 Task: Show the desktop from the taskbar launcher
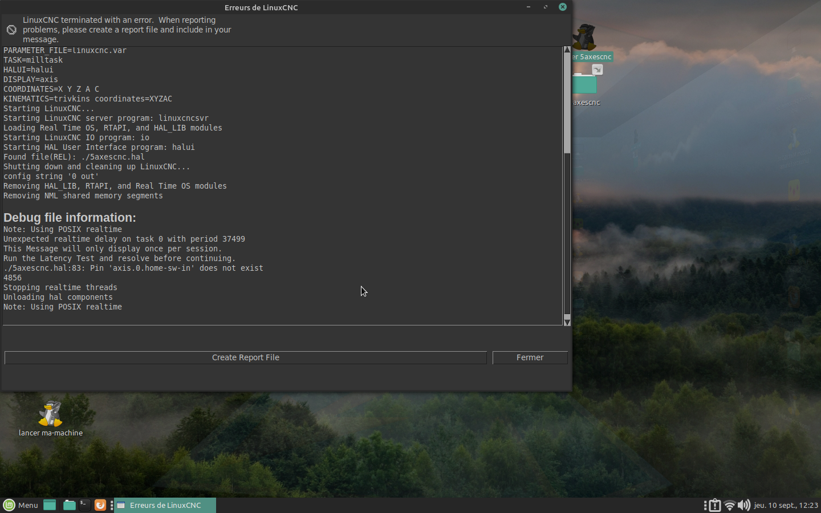(50, 505)
